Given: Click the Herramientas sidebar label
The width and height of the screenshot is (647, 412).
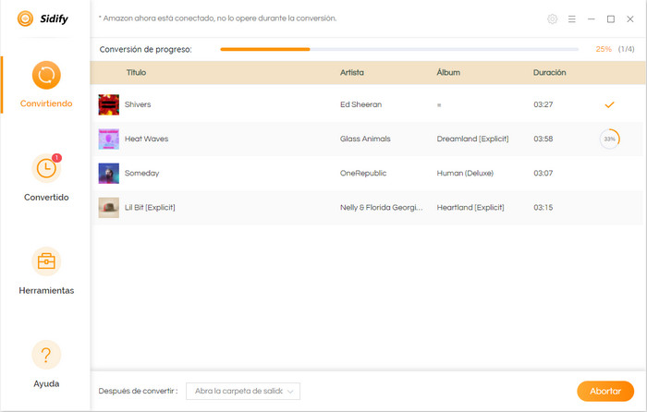Looking at the screenshot, I should [x=46, y=290].
